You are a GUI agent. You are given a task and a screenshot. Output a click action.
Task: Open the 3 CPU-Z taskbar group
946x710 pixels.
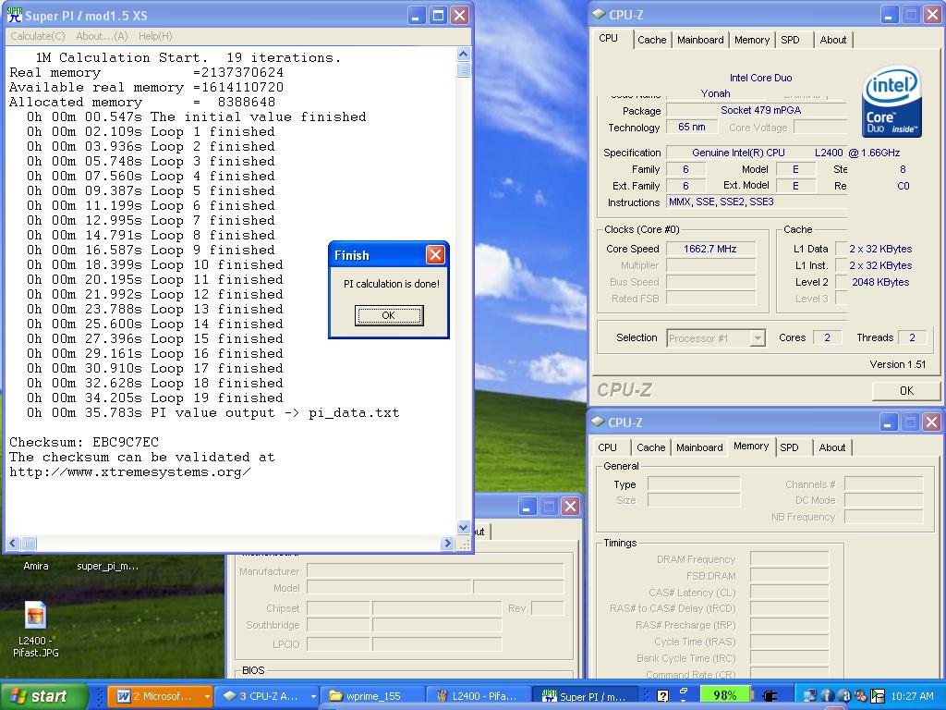[x=267, y=696]
